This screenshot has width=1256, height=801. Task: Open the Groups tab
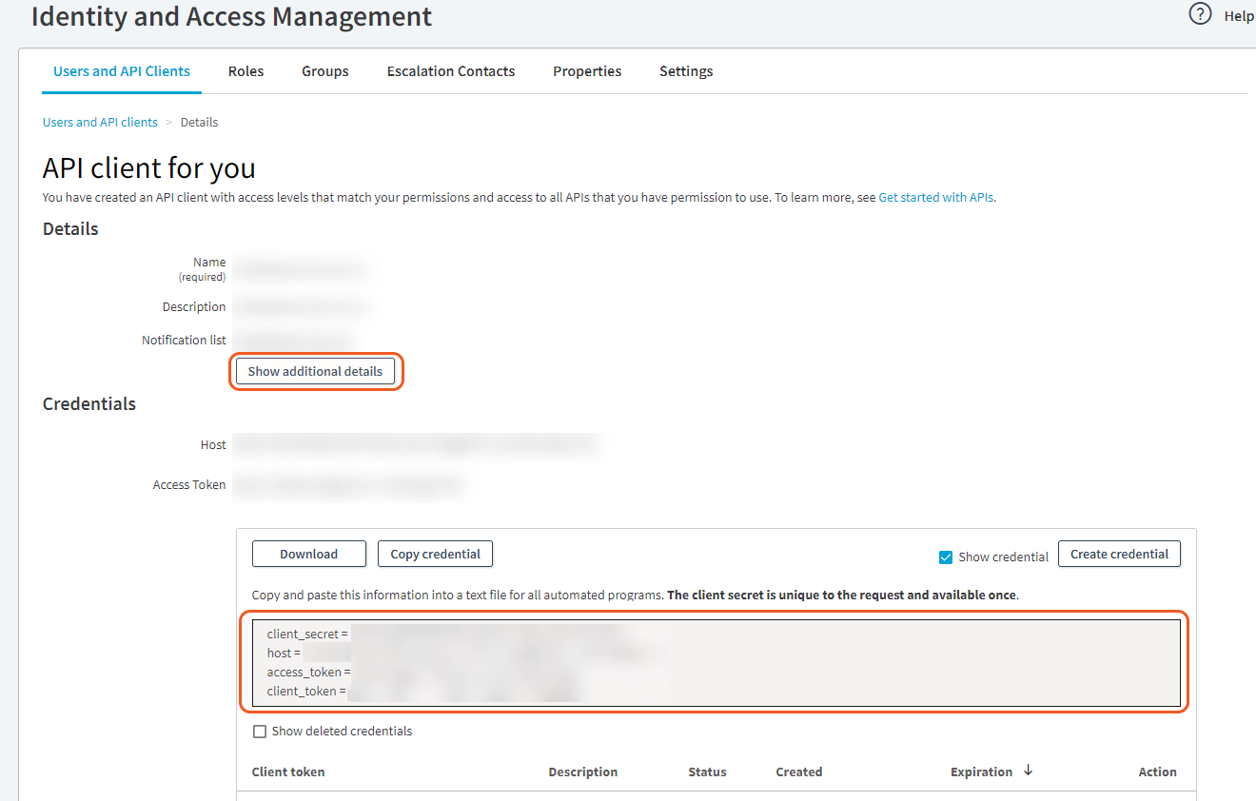tap(325, 71)
